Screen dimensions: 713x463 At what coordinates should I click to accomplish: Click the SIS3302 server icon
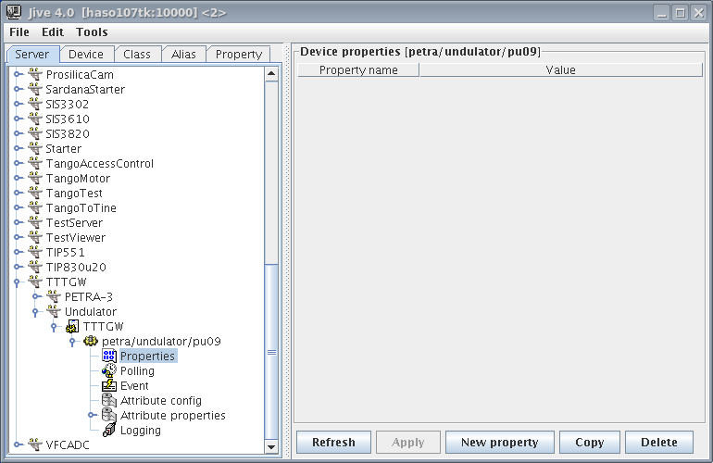pos(35,104)
